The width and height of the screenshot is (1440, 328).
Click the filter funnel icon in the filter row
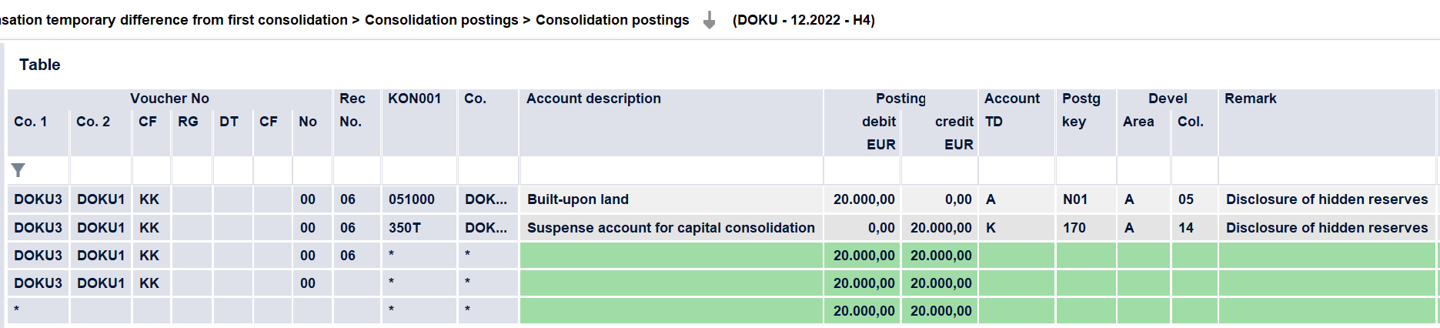pyautogui.click(x=18, y=170)
